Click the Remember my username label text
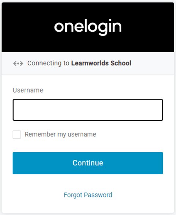Image resolution: width=176 pixels, height=215 pixels. [x=60, y=135]
